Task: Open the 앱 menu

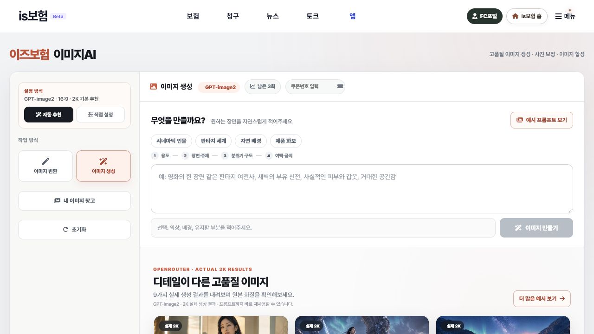Action: [353, 16]
